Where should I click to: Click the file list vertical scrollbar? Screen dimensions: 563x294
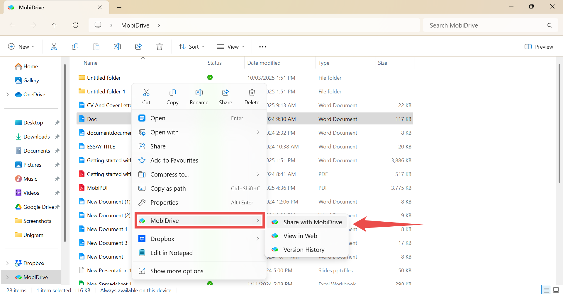pyautogui.click(x=559, y=123)
